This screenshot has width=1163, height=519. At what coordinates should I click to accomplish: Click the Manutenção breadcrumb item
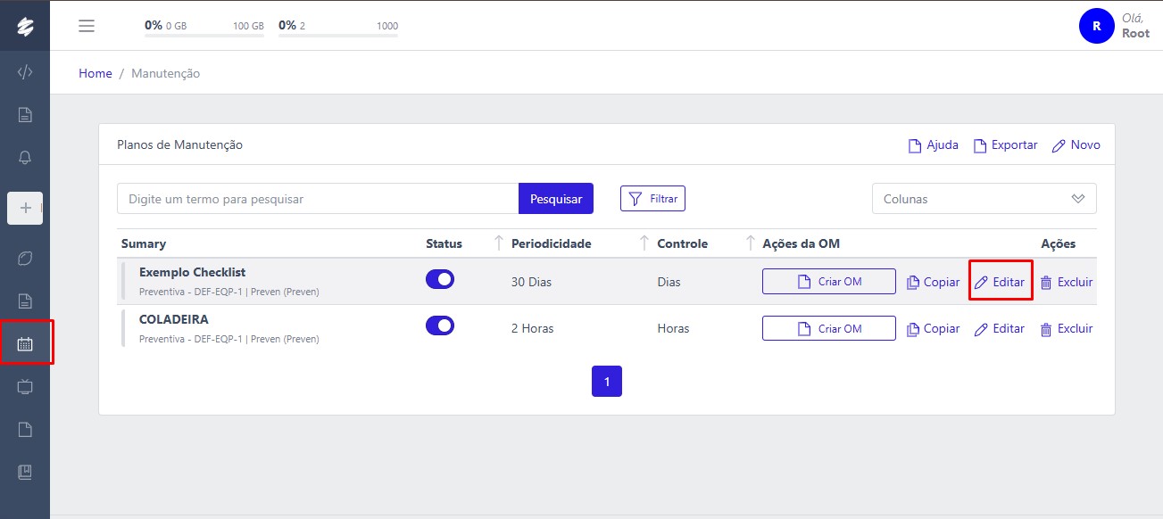[x=165, y=73]
